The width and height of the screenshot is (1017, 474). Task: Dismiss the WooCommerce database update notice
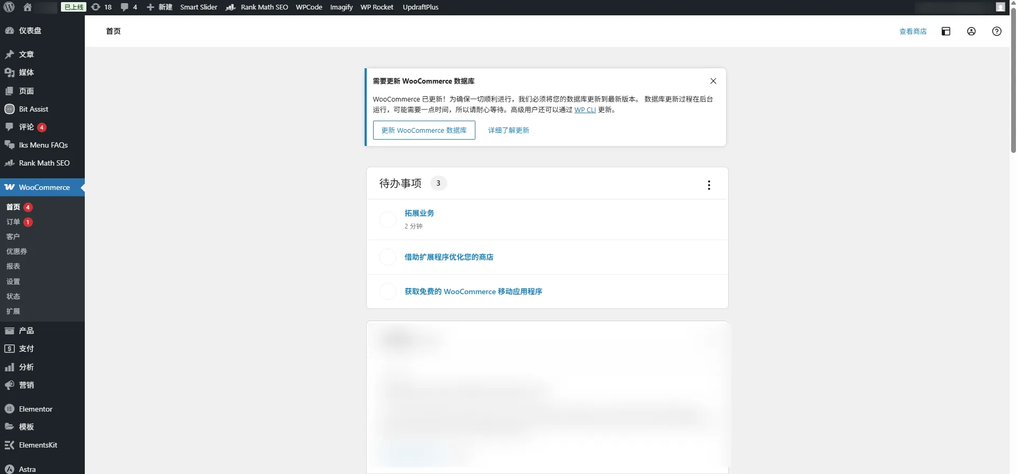click(x=713, y=81)
